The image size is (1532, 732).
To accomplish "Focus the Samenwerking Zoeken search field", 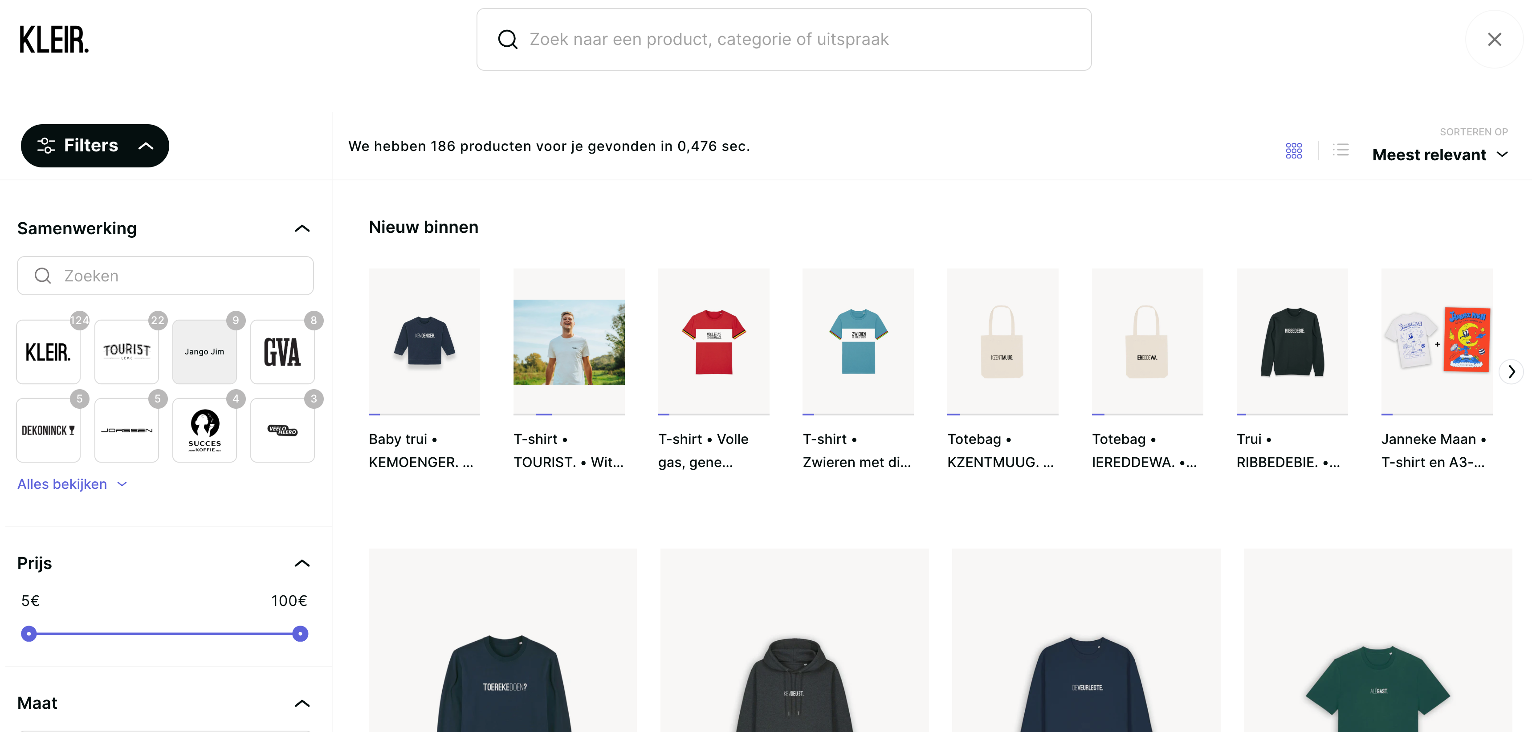I will [x=165, y=276].
